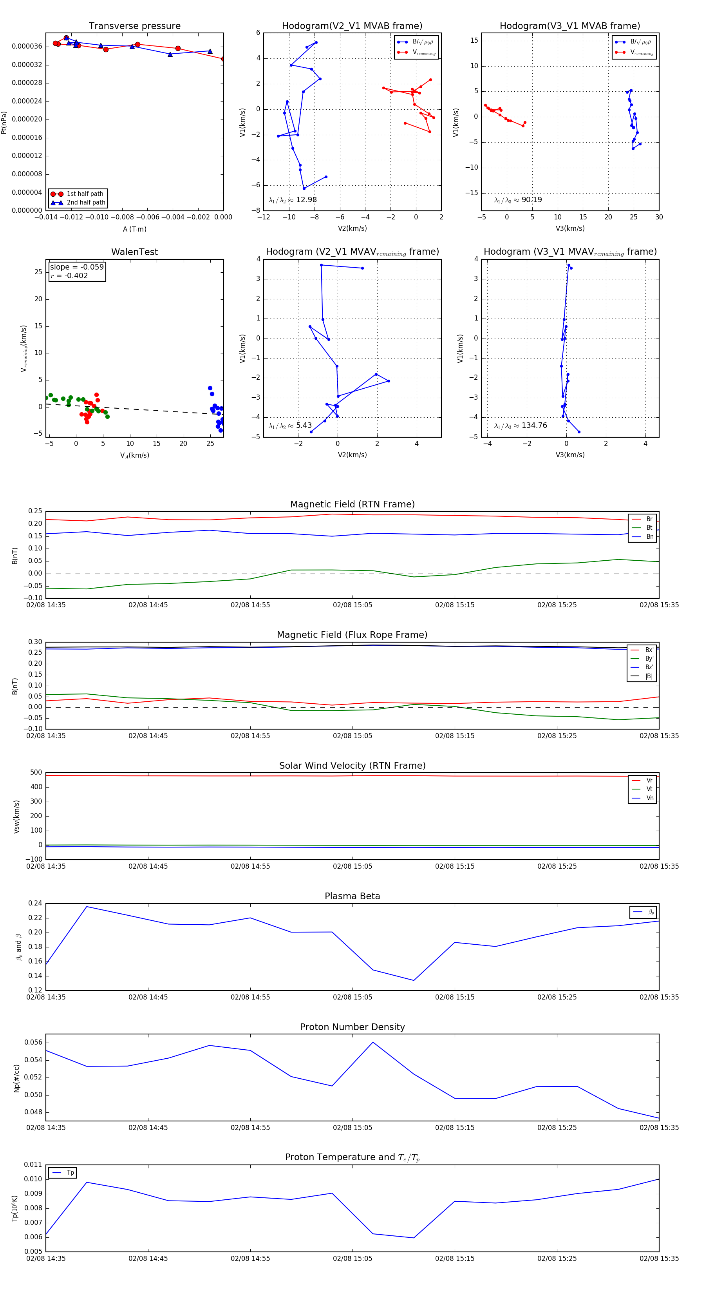Click the "WalenTest" plot title
The image size is (705, 1293).
click(x=134, y=252)
